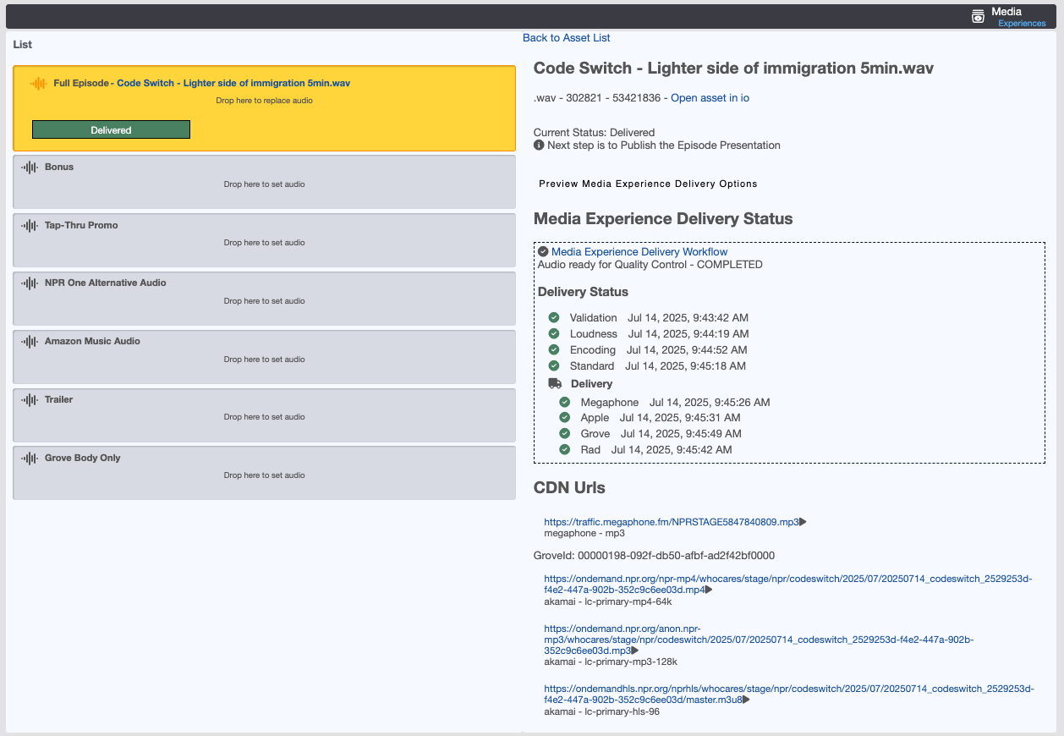Screen dimensions: 1064x736
Task: Click the 'megaphone - mp3' label
Action: click(x=584, y=534)
